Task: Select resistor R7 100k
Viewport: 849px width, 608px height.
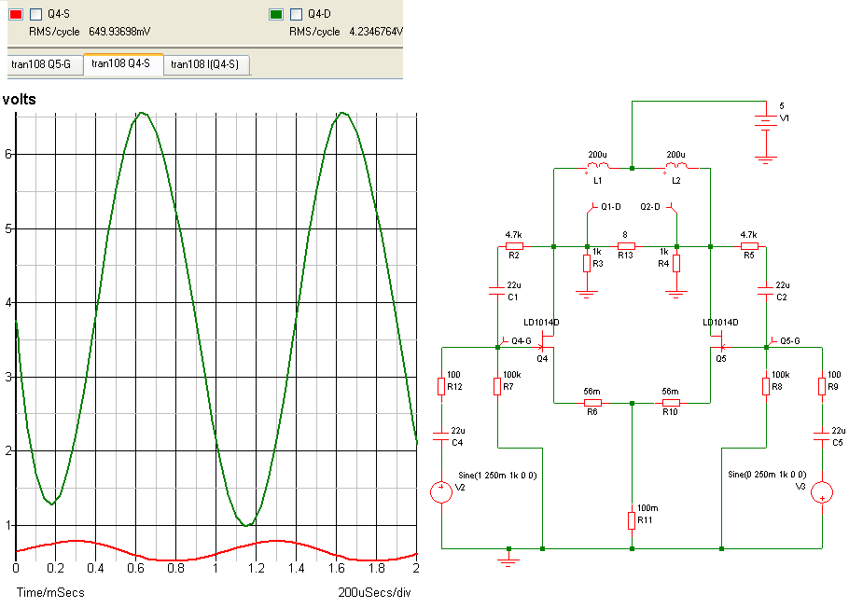Action: click(x=497, y=387)
